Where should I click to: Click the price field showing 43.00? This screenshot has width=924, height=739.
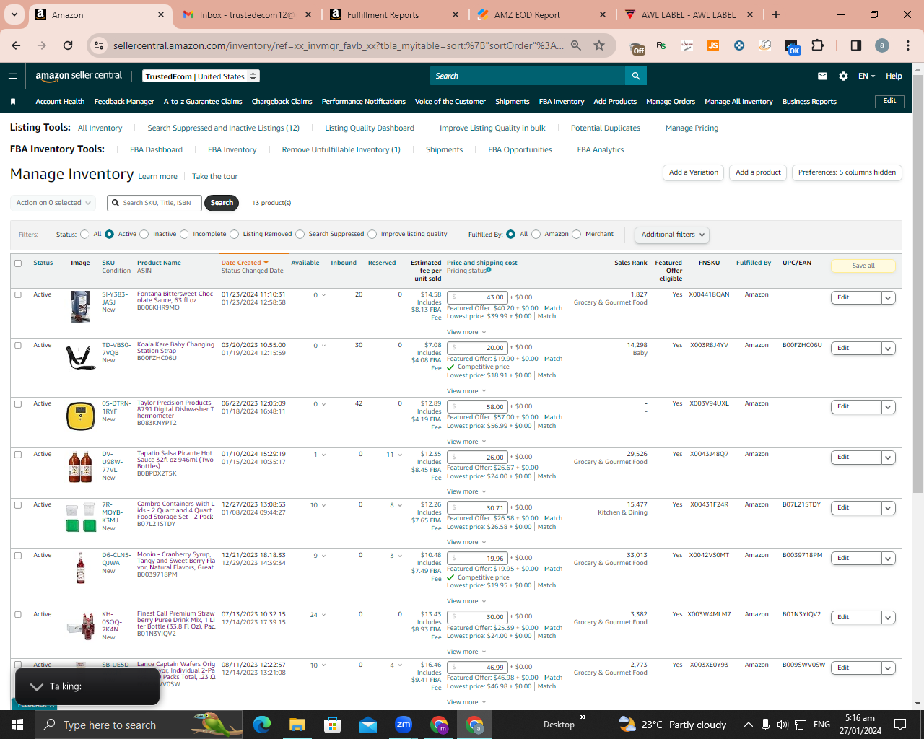(x=477, y=297)
